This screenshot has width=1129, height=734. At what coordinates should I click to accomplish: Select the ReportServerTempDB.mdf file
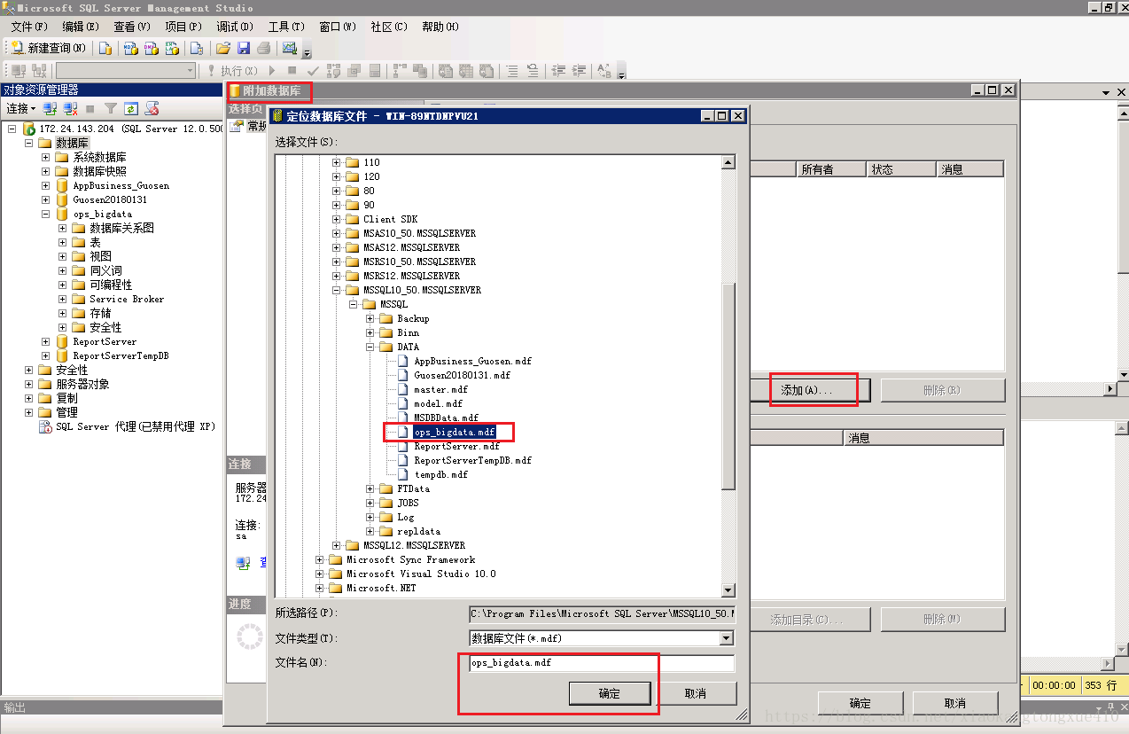coord(472,460)
